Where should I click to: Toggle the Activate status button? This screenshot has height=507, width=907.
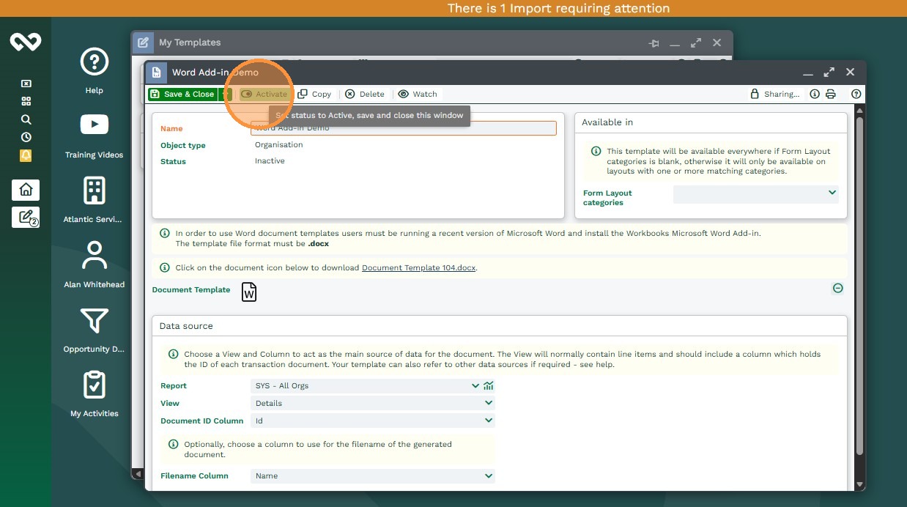tap(264, 94)
